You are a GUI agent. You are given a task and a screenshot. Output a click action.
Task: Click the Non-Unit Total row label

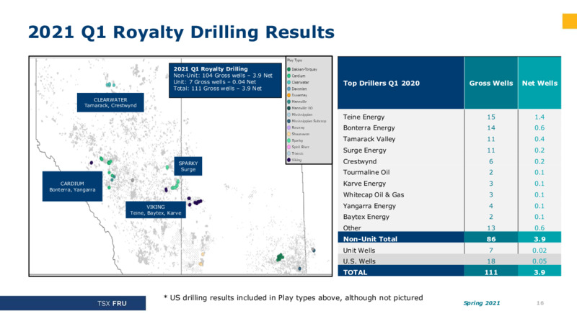[370, 239]
